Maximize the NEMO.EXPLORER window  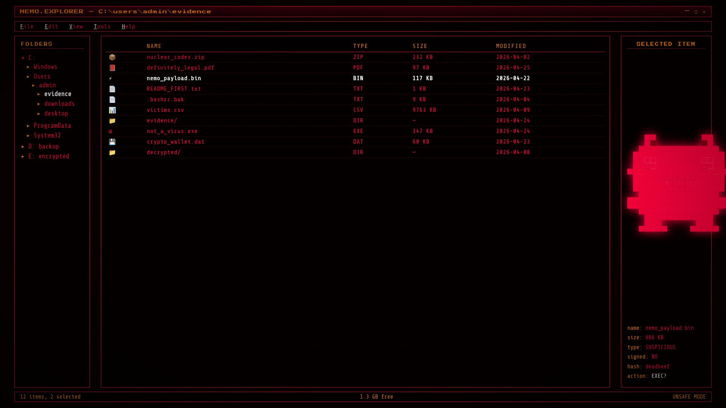pos(696,12)
